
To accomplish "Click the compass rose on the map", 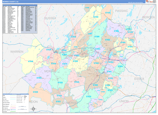I will click(33, 108).
